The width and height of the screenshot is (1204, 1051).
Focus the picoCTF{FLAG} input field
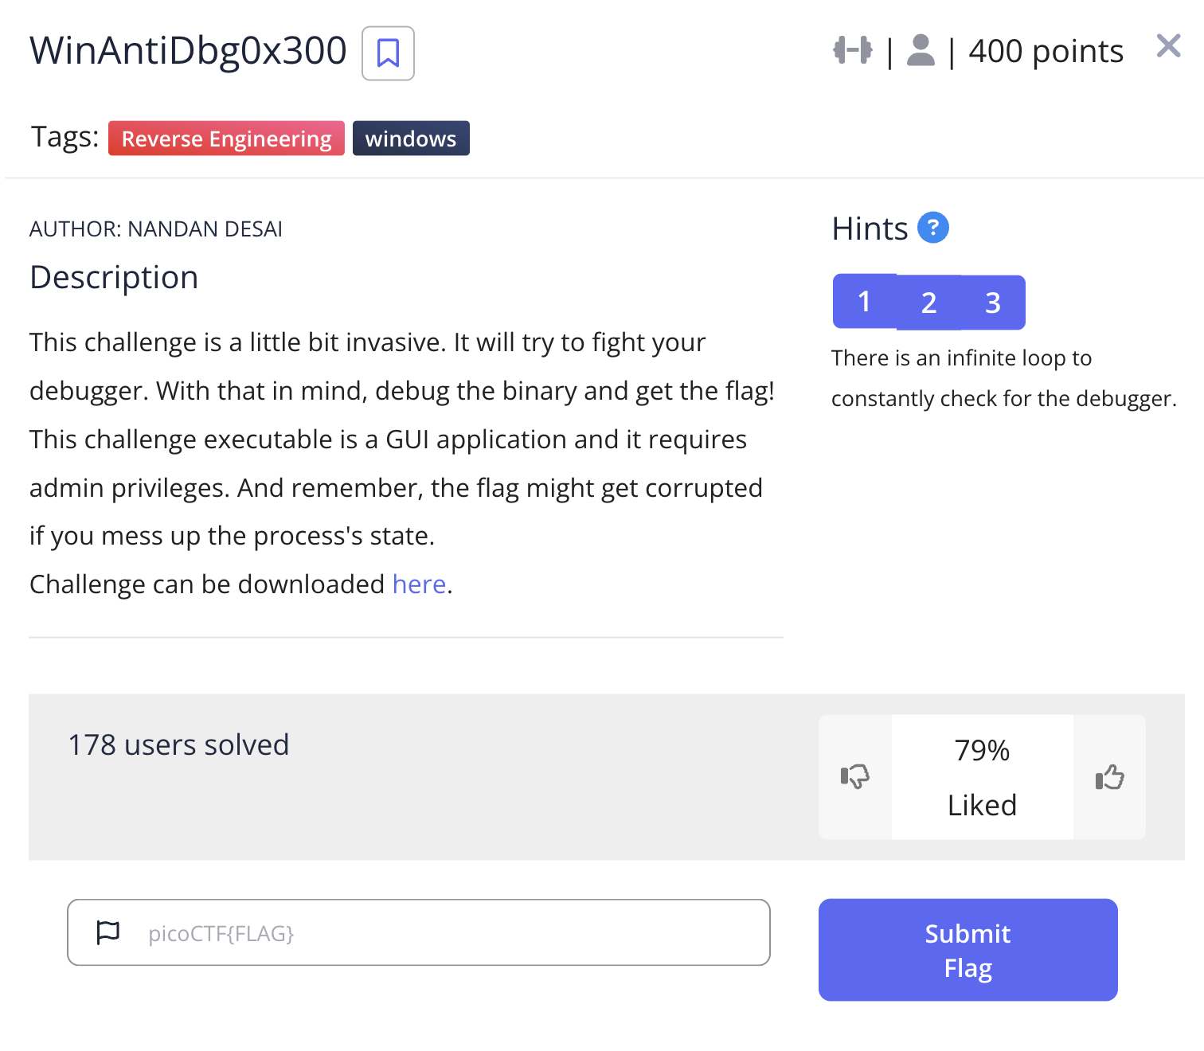pyautogui.click(x=419, y=932)
